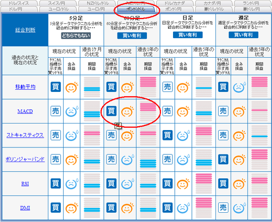Click the DMI 日足 sad face icon
Viewport: 272px width, 222px height.
coord(183,208)
